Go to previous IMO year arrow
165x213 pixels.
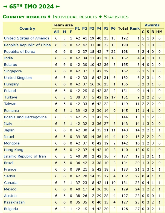click(x=5, y=7)
